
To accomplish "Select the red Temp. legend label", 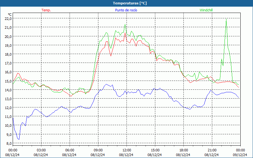I will 46,10.
